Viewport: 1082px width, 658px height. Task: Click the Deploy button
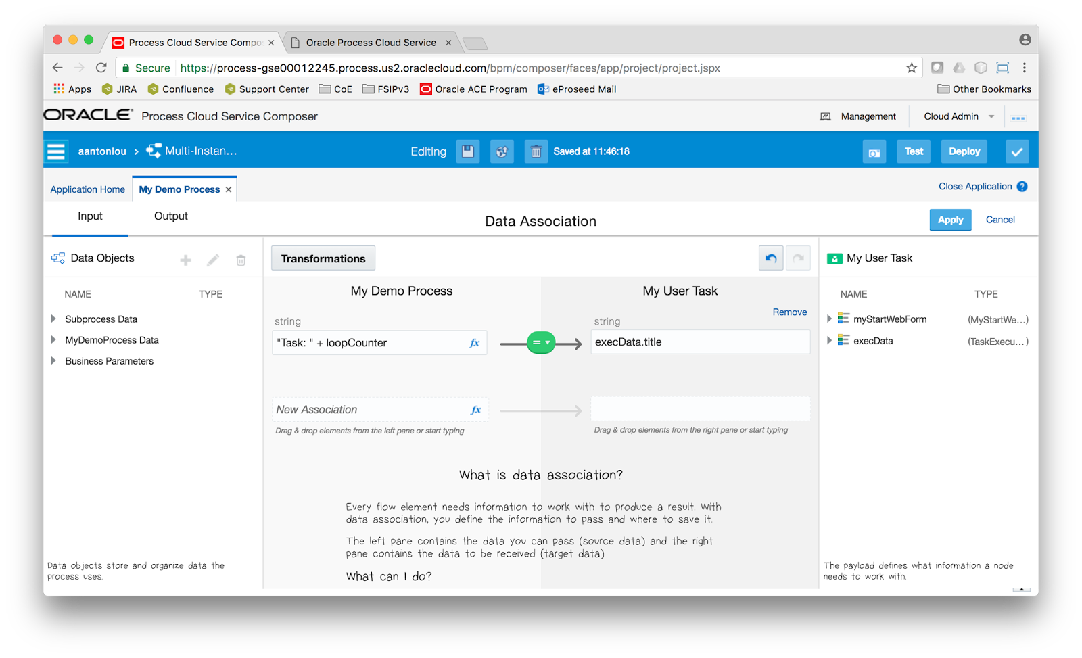pyautogui.click(x=964, y=151)
